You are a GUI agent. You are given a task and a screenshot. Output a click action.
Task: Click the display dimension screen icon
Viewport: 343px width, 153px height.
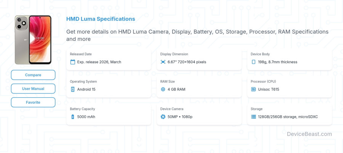pos(163,62)
